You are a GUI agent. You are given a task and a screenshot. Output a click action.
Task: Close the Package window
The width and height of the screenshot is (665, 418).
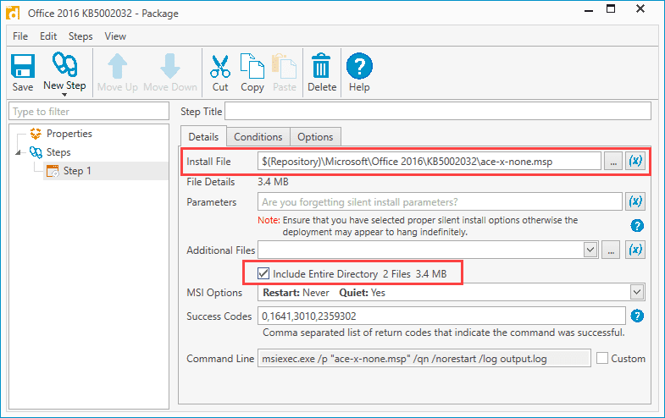click(640, 9)
